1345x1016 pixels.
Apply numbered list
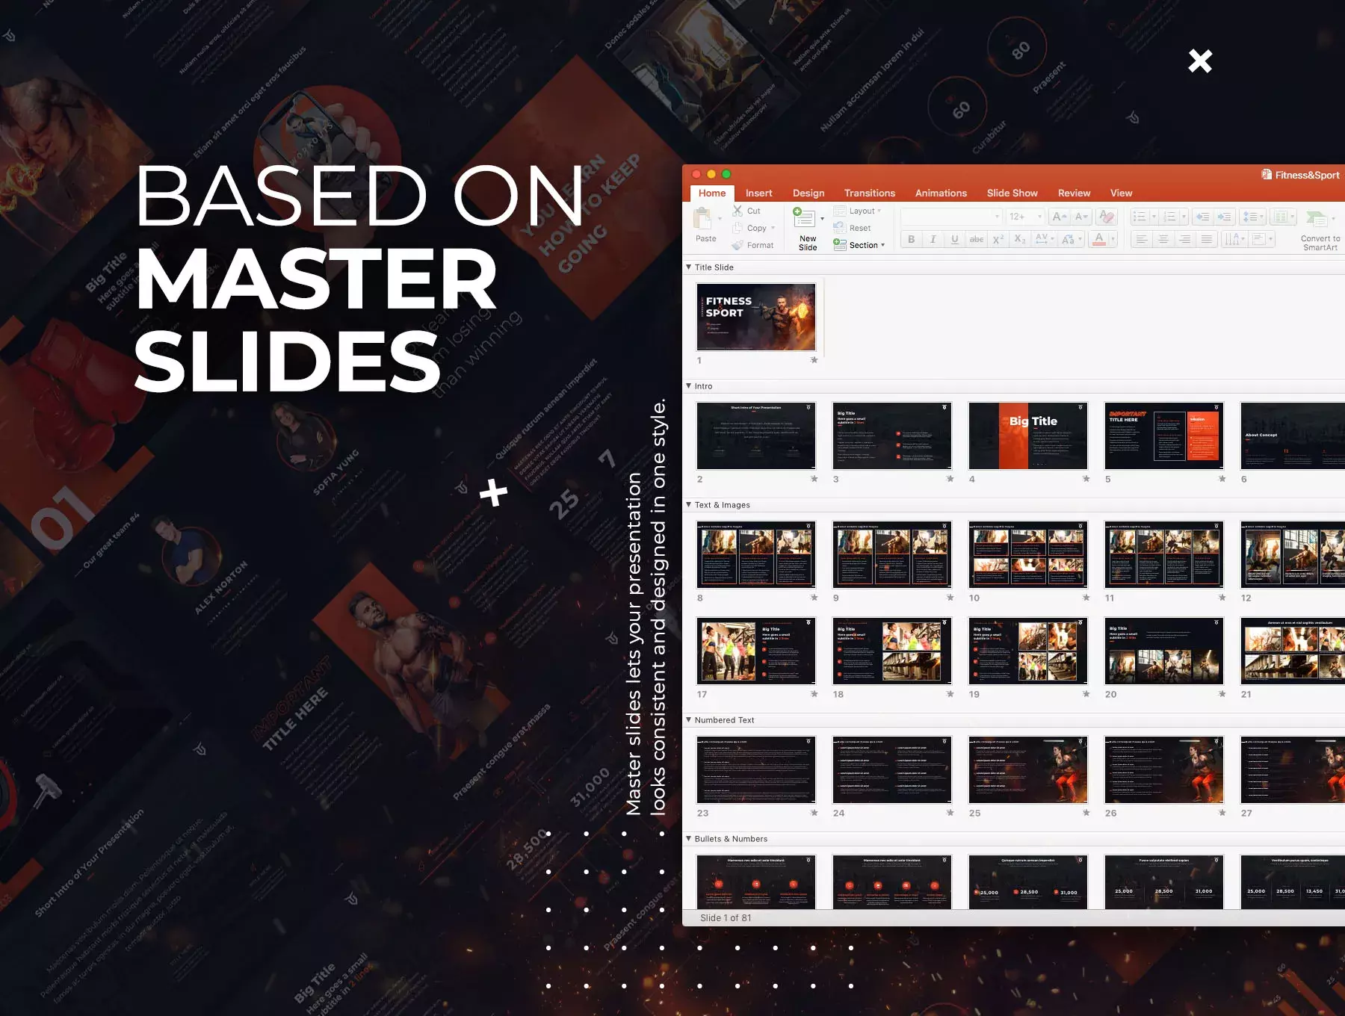click(x=1170, y=217)
